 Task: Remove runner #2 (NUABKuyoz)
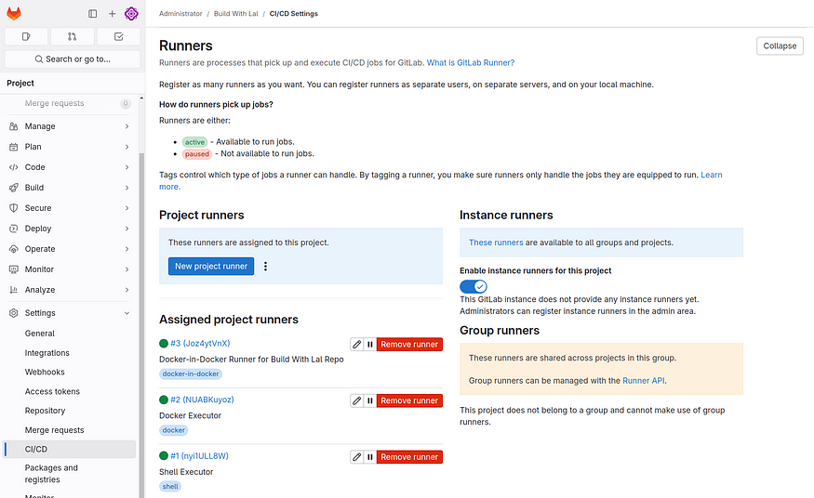tap(409, 400)
